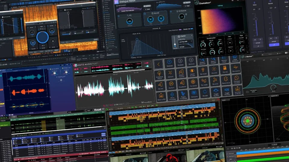This screenshot has height=162, width=289.
Task: Click the Close Windows key
Action: click(x=235, y=58)
